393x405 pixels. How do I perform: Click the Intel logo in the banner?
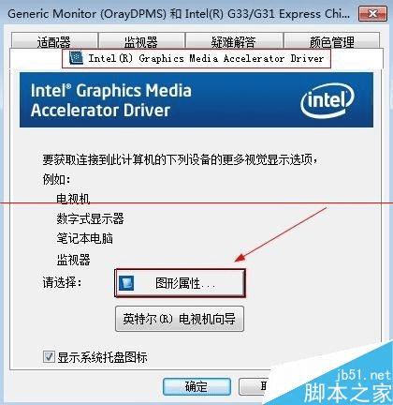(327, 101)
